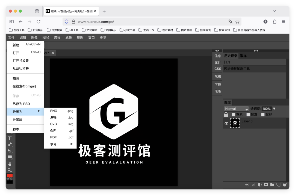The image size is (295, 195).
Task: Open the 属性 side panel
Action: tap(218, 63)
